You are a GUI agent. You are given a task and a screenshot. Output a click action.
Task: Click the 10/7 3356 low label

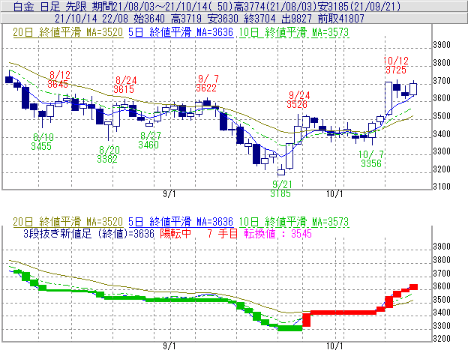pos(371,159)
